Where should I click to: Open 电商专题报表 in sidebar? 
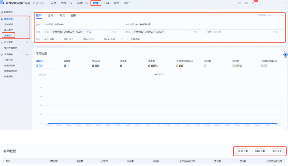(11, 48)
